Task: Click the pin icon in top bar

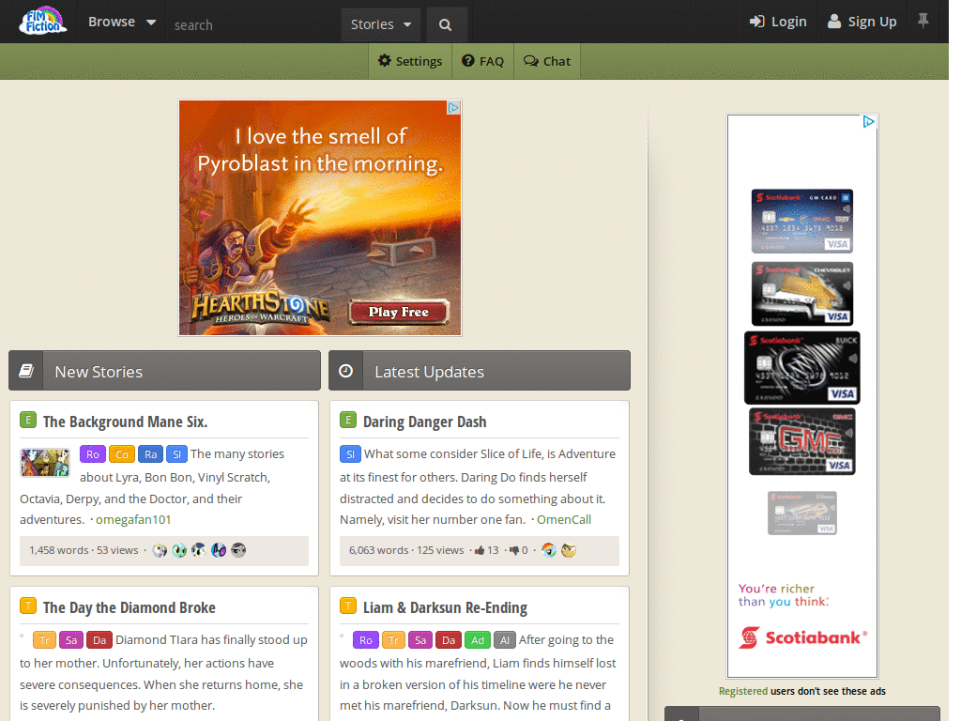Action: point(923,21)
